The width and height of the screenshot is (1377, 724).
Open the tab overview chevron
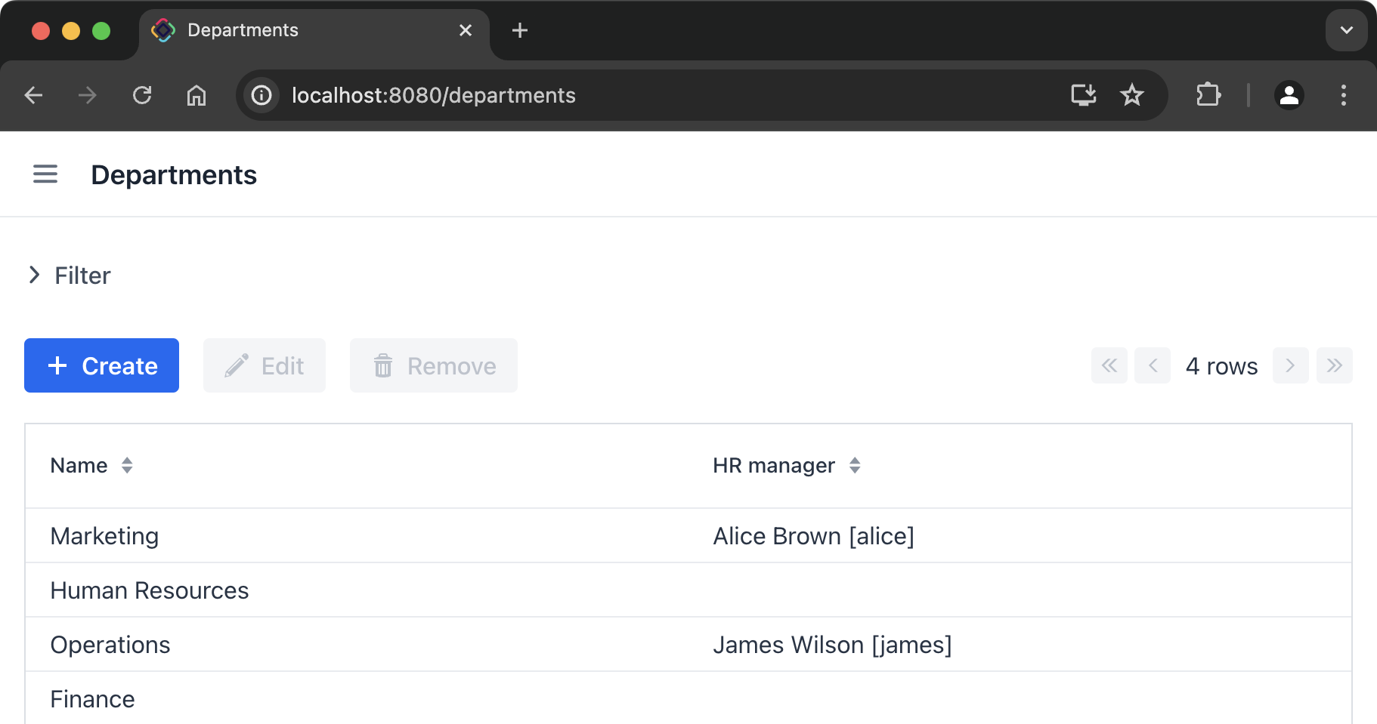click(x=1345, y=30)
